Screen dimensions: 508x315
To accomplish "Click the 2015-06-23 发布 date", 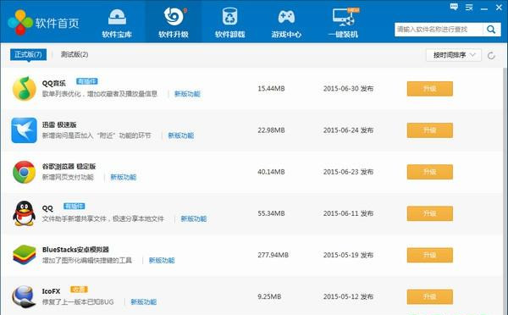I will [348, 172].
